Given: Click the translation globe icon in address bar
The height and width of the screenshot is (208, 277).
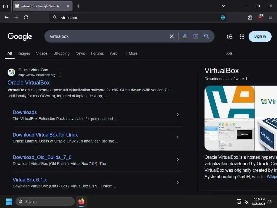Looking at the screenshot, I should click(223, 18).
